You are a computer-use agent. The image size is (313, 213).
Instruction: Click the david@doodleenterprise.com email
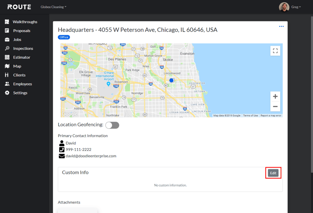tap(91, 156)
